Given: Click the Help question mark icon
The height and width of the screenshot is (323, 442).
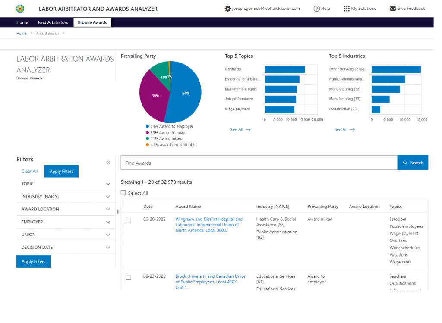Looking at the screenshot, I should (316, 9).
